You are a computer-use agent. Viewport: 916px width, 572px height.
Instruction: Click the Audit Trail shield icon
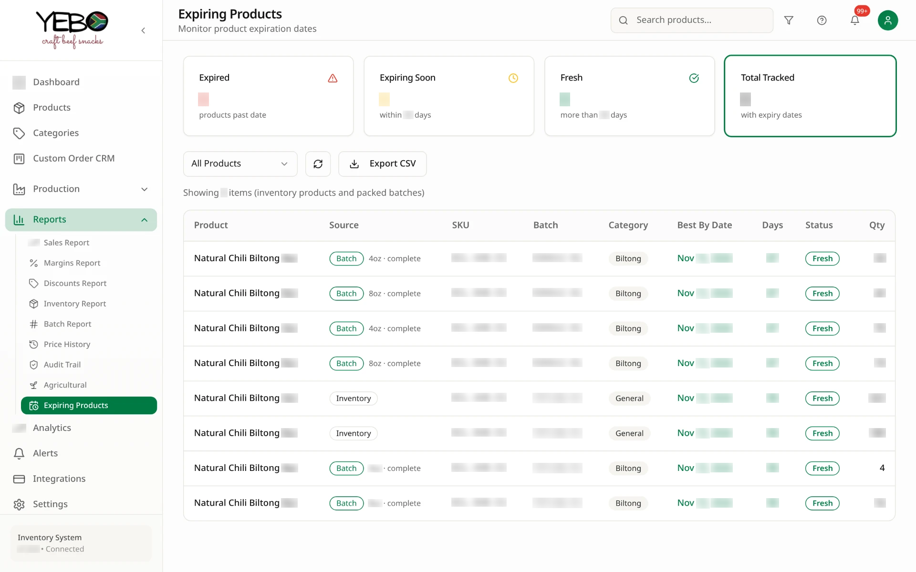[33, 365]
